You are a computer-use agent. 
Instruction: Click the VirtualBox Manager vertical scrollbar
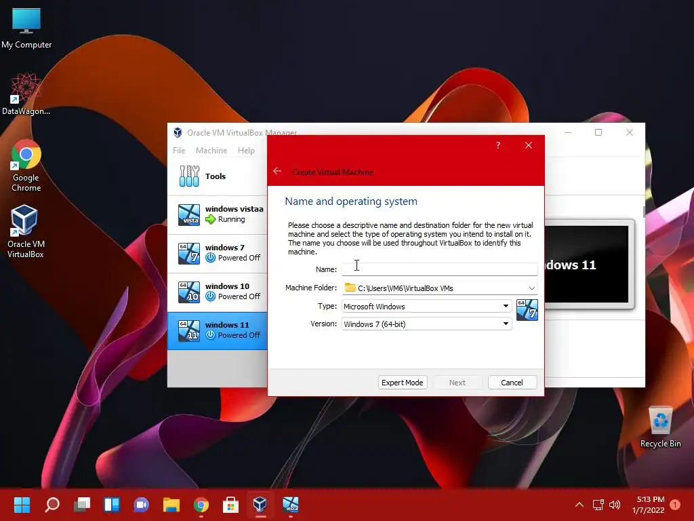coord(645,212)
